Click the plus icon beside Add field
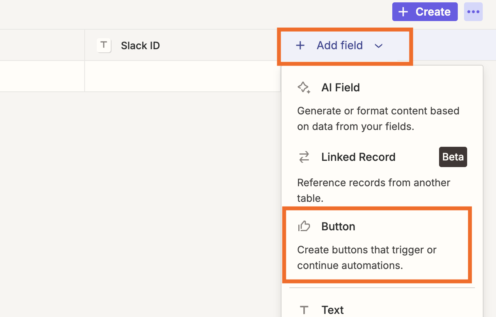The width and height of the screenshot is (496, 317). pos(300,46)
